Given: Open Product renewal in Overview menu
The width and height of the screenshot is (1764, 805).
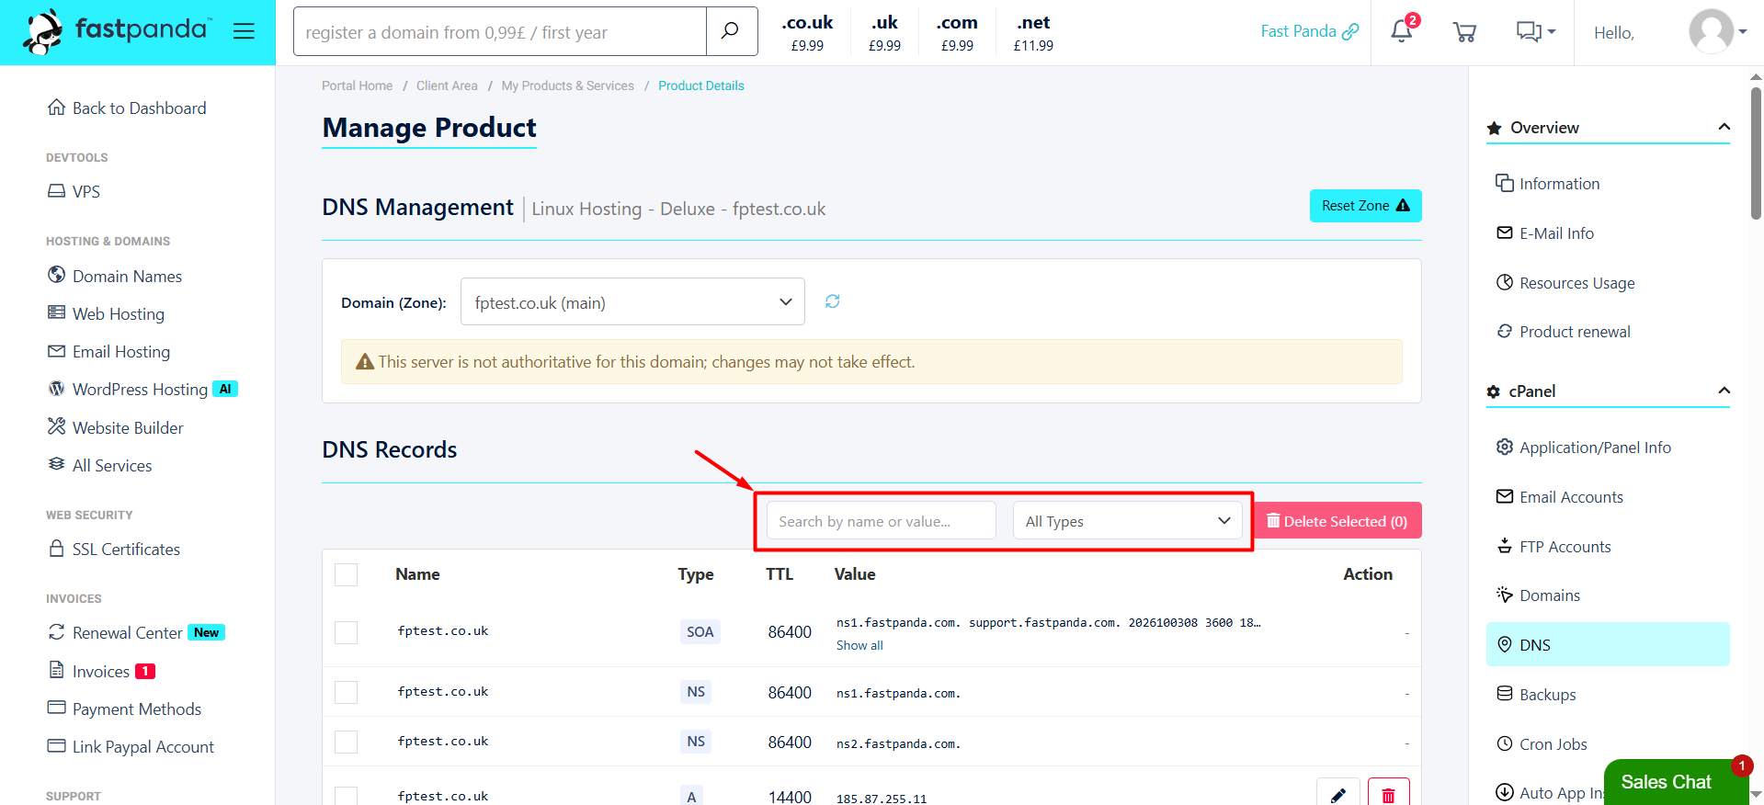Looking at the screenshot, I should pos(1564,332).
